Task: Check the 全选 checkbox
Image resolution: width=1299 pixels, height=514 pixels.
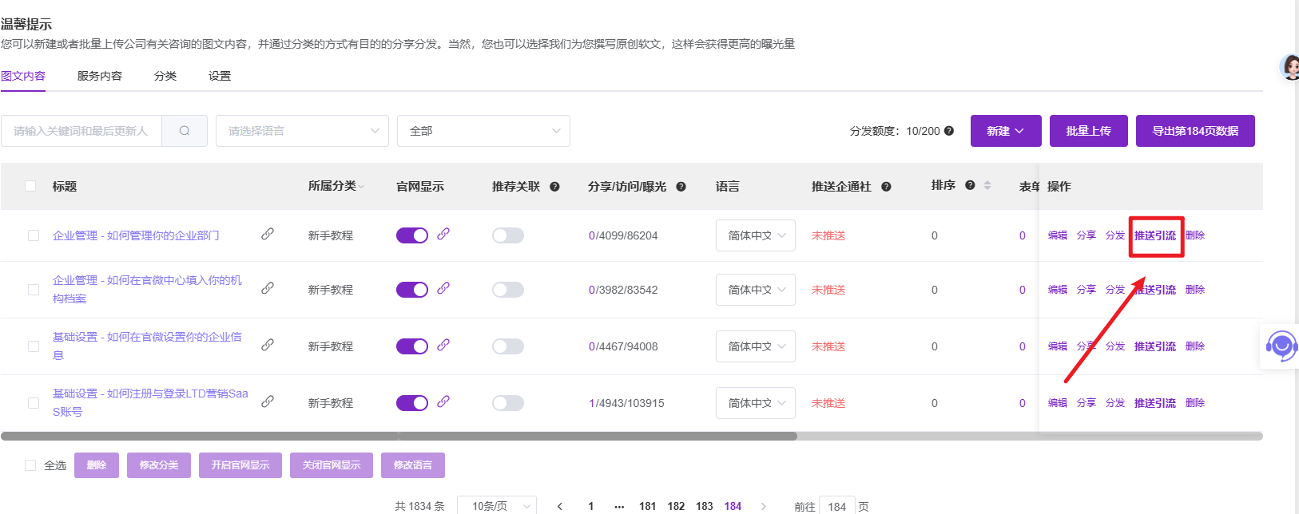Action: pyautogui.click(x=30, y=465)
